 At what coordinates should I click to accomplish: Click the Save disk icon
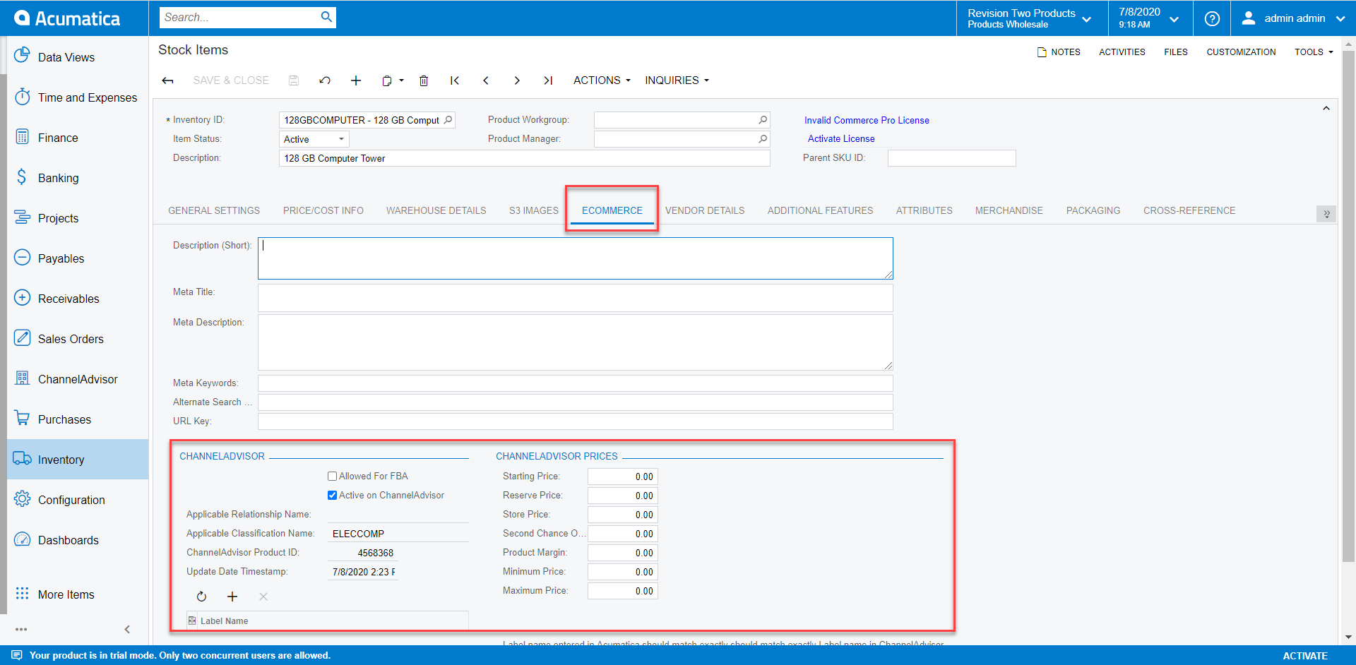tap(294, 80)
